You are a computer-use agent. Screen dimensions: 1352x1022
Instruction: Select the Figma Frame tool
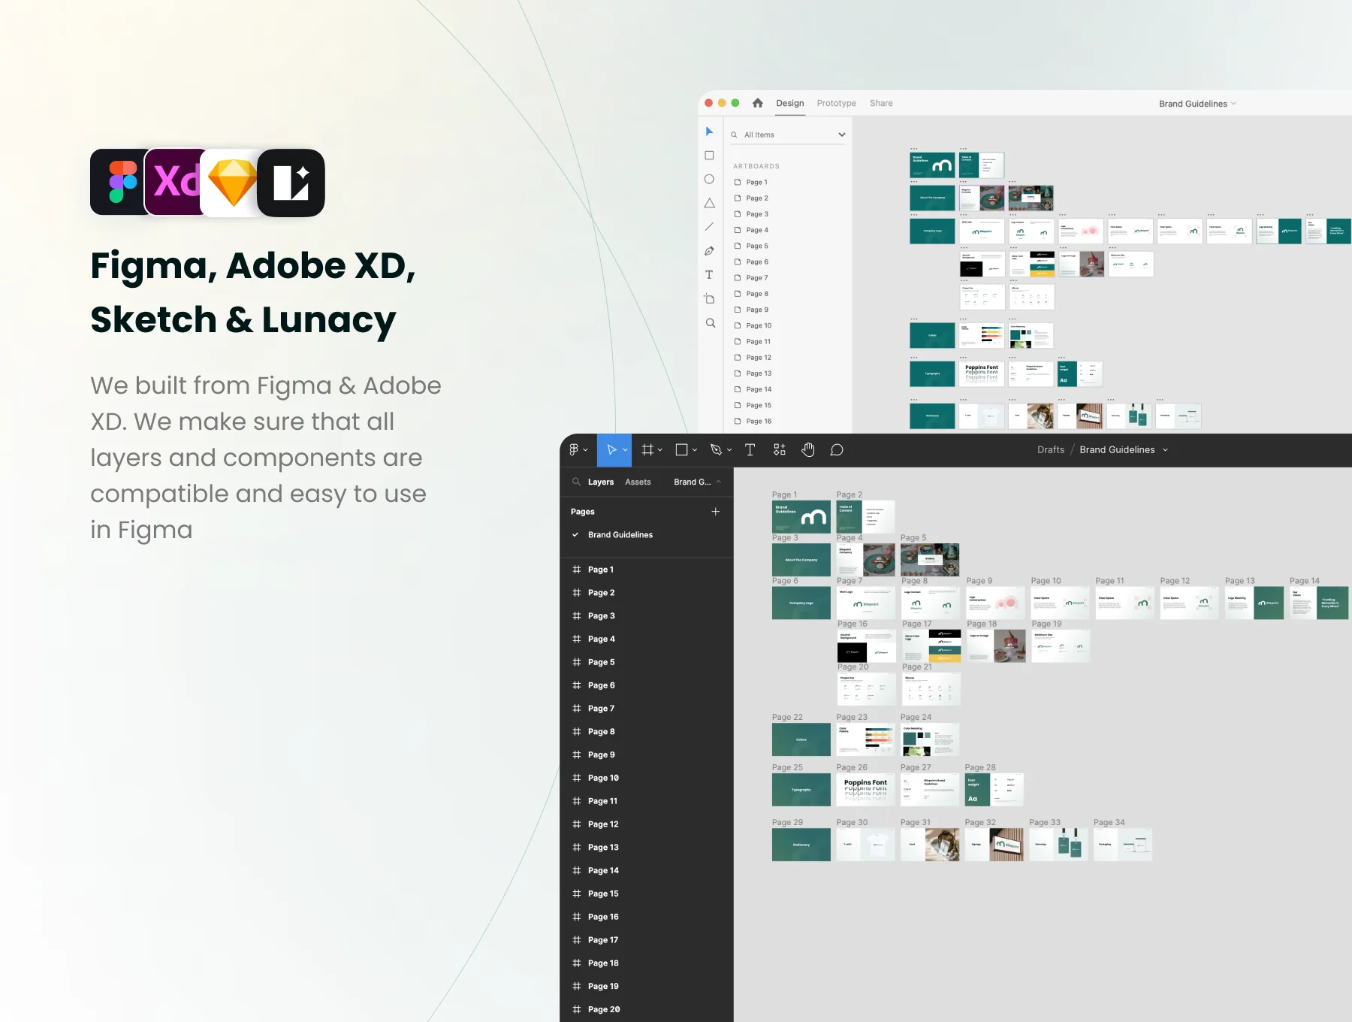click(647, 450)
